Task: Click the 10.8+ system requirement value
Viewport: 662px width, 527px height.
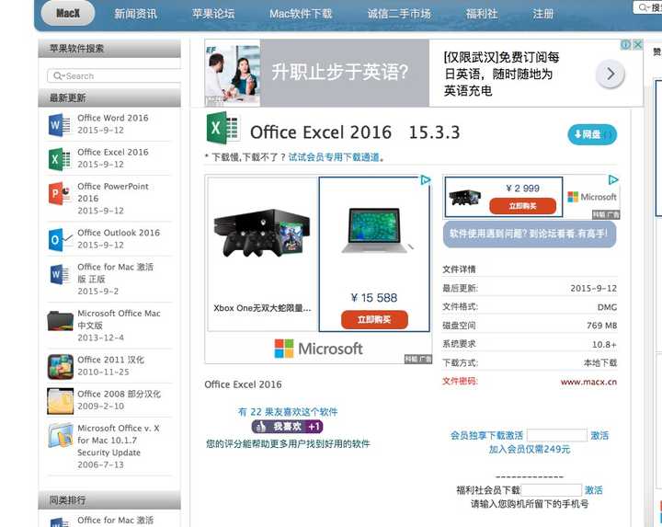Action: [604, 344]
